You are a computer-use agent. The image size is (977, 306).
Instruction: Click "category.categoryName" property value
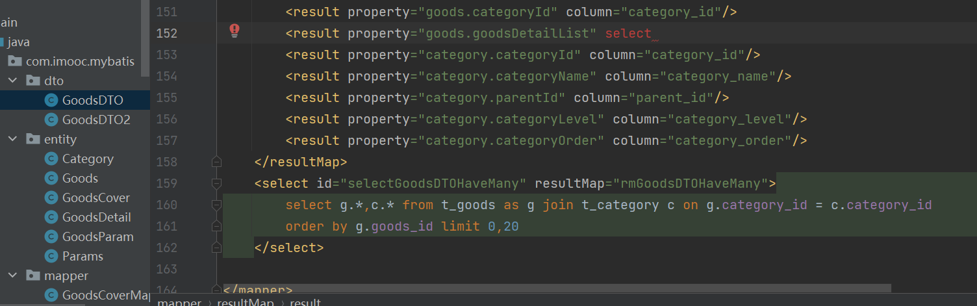point(507,76)
